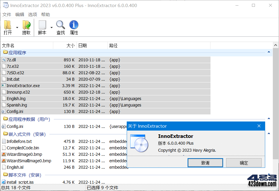
Task: Open the 文件 menu
Action: point(7,14)
